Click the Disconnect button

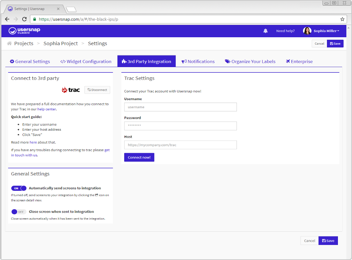(97, 90)
